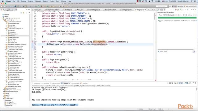Image resolution: width=198 pixels, height=111 pixels.
Task: Collapse the com.sample.framework package
Action: (x=5, y=22)
